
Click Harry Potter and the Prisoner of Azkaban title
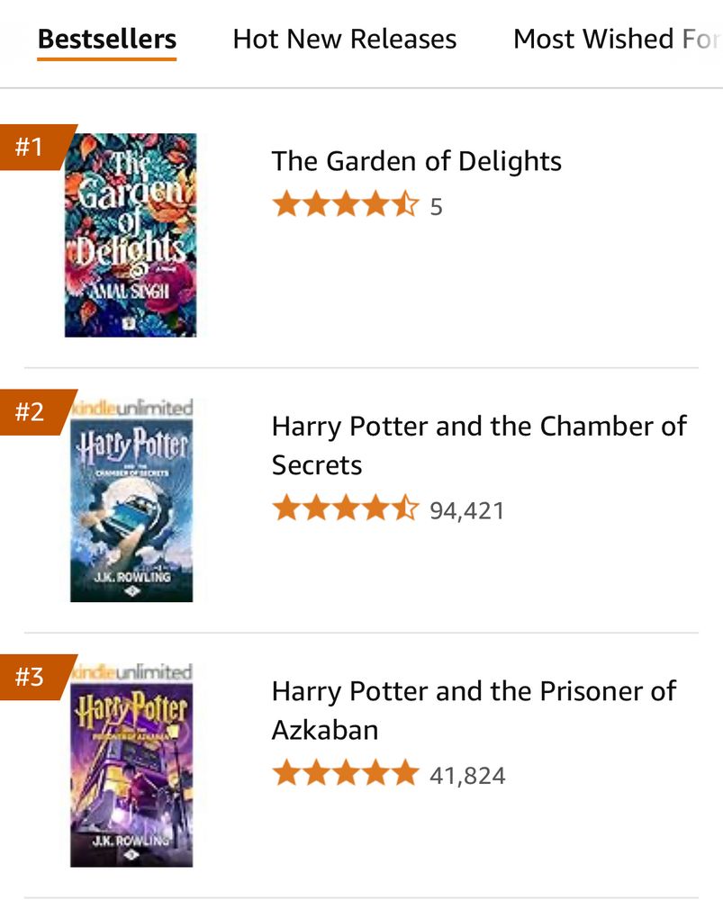[473, 710]
